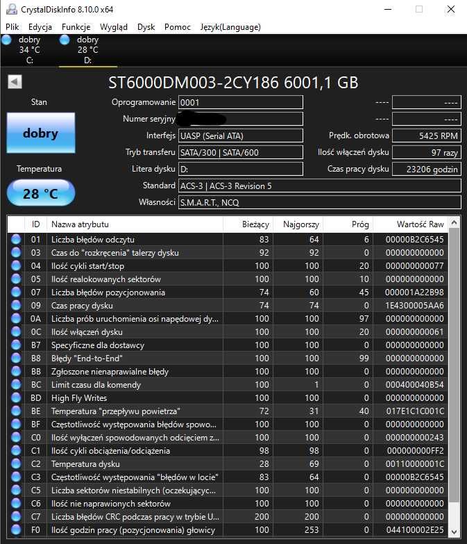467x544 pixels.
Task: Click status orb of attribute 09 row
Action: tap(16, 305)
